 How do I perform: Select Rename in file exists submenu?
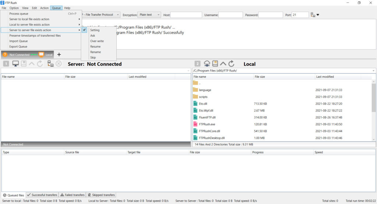point(99,52)
